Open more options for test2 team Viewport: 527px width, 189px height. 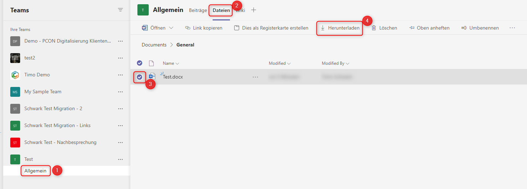coord(120,58)
